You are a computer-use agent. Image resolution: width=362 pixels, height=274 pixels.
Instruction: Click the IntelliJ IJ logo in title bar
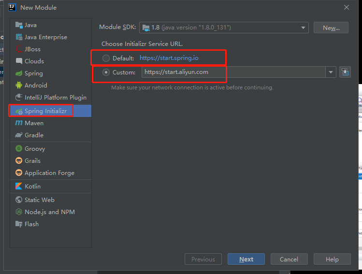pyautogui.click(x=12, y=7)
